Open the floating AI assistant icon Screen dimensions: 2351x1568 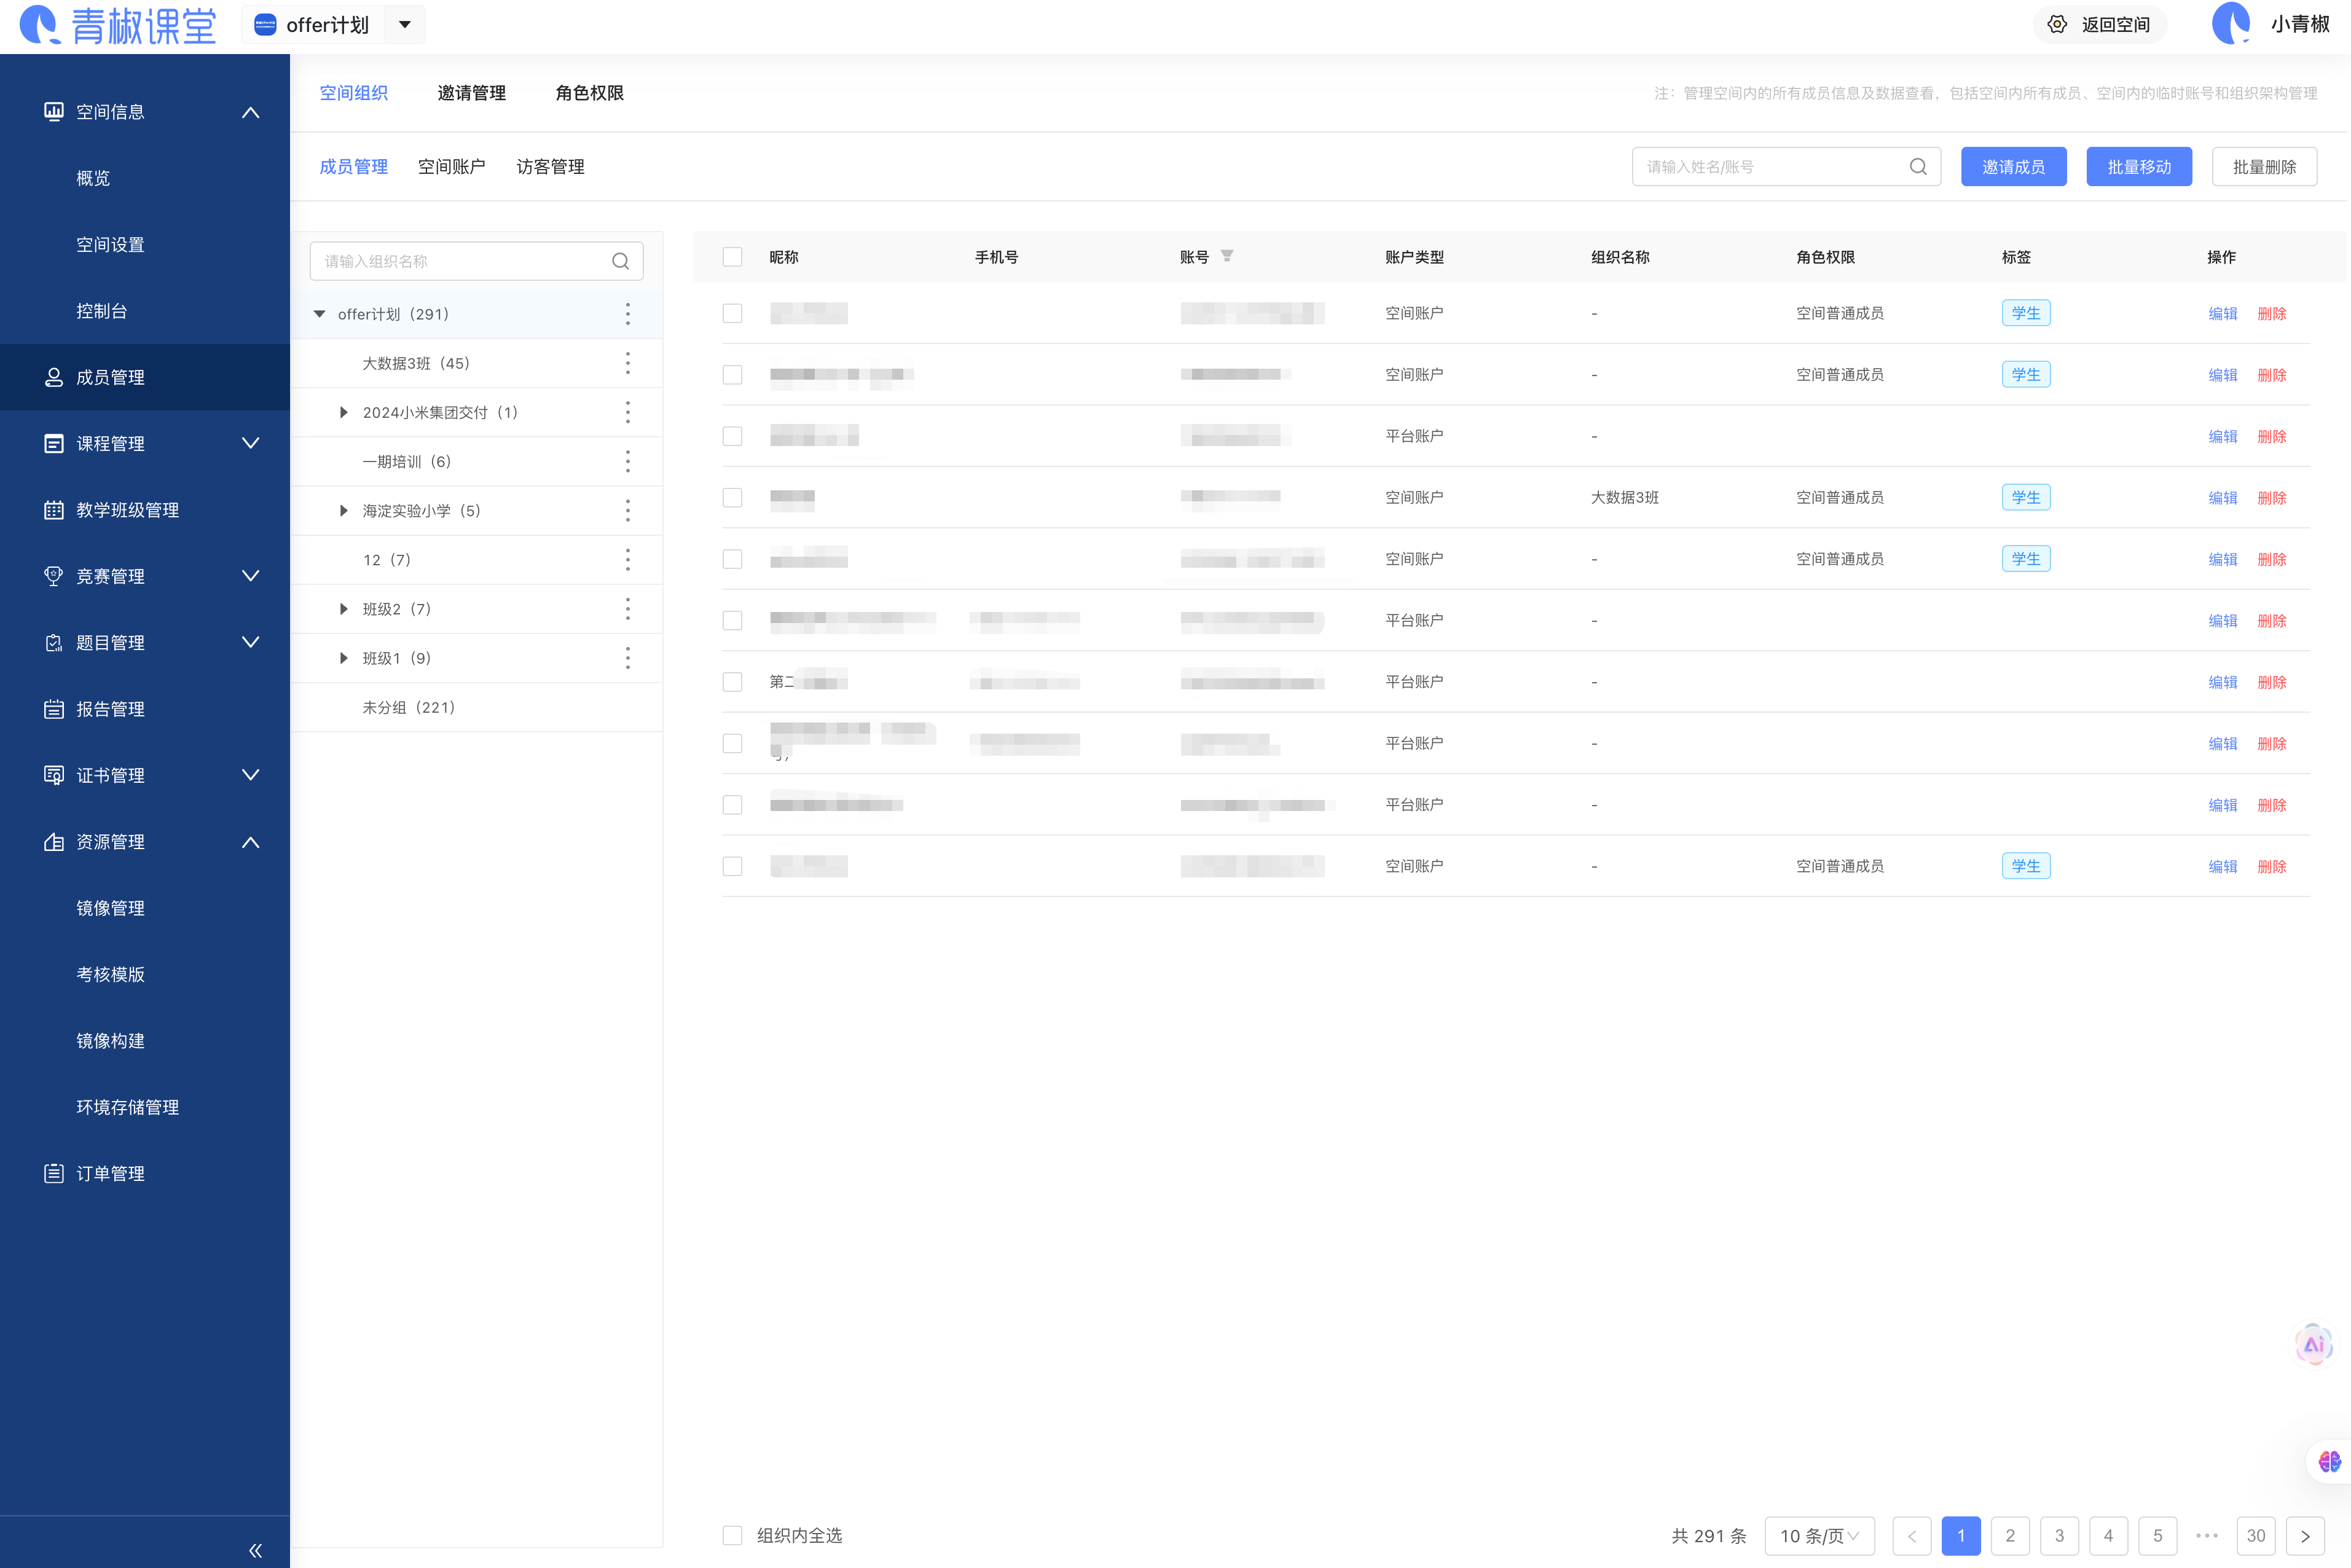pyautogui.click(x=2313, y=1345)
